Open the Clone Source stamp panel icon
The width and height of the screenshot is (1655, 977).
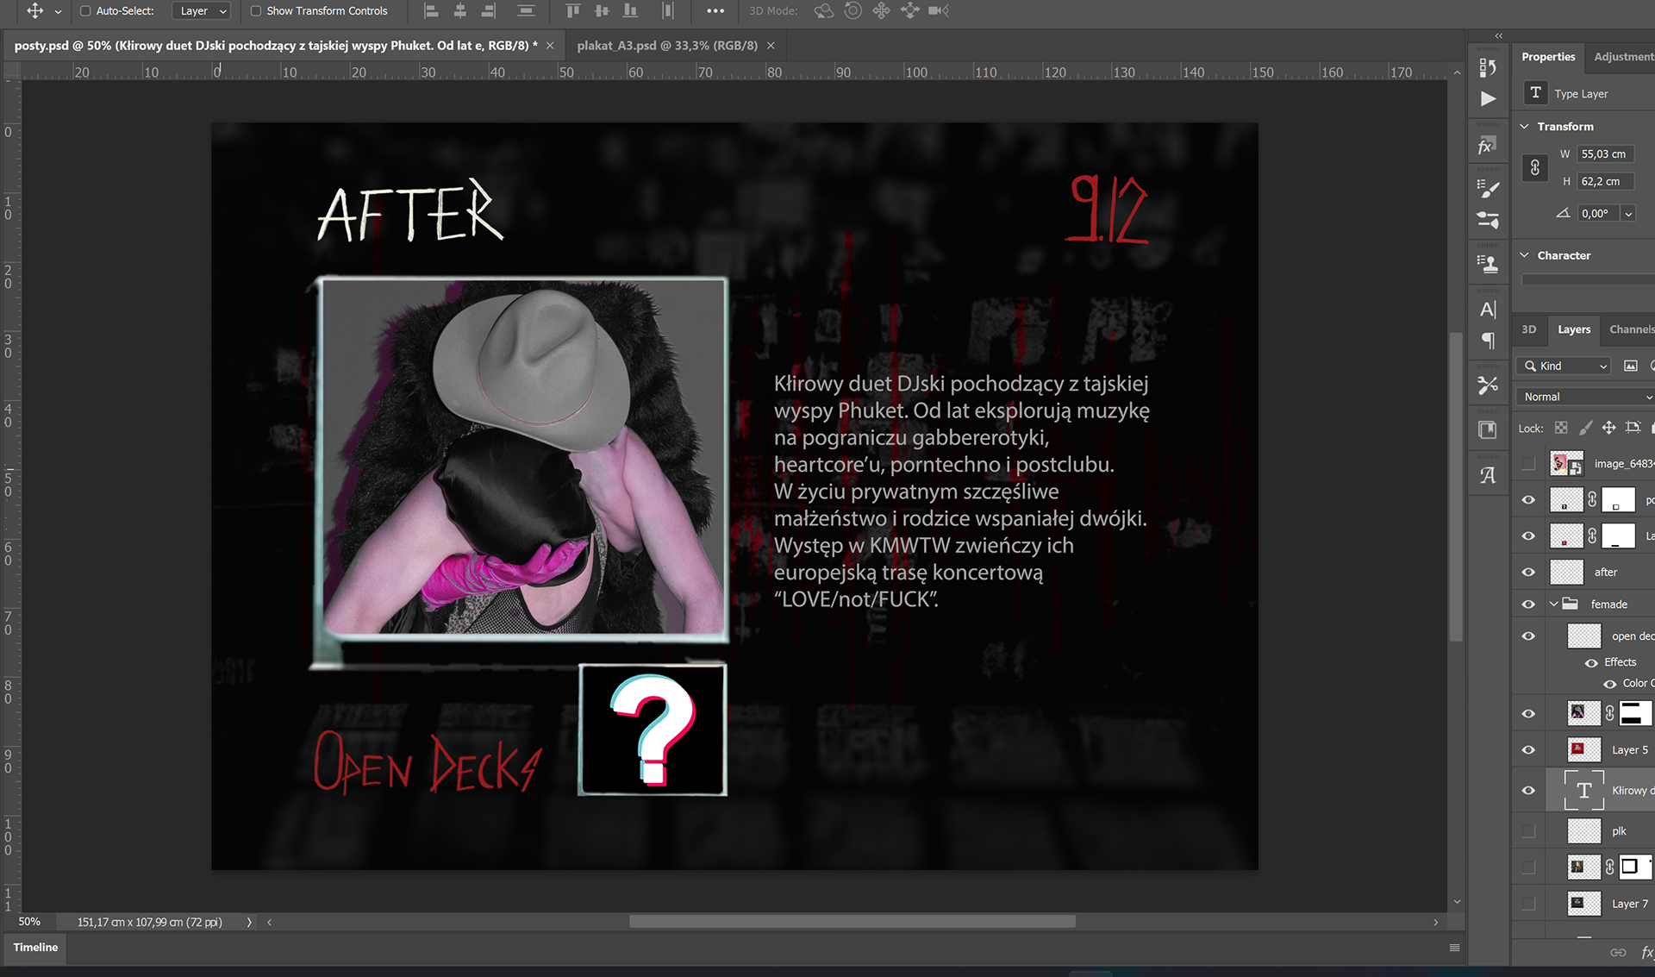click(x=1488, y=264)
